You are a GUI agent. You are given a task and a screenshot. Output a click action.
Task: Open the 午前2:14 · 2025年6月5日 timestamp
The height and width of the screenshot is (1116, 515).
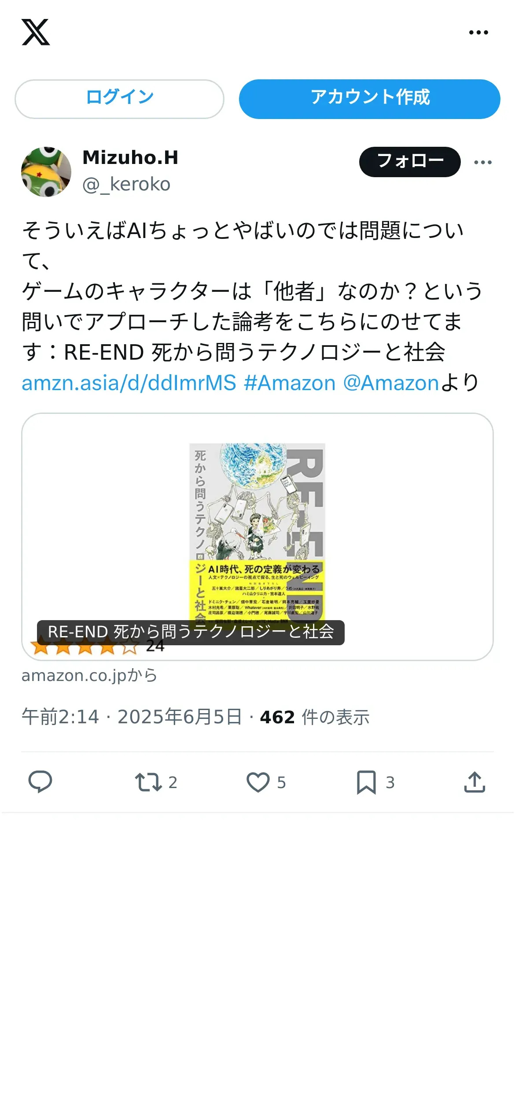tap(132, 717)
